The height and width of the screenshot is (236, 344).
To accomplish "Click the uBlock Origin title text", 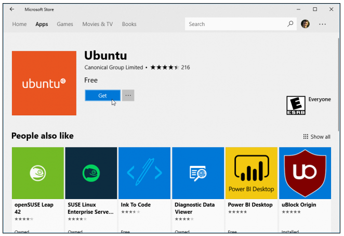I will 299,205.
